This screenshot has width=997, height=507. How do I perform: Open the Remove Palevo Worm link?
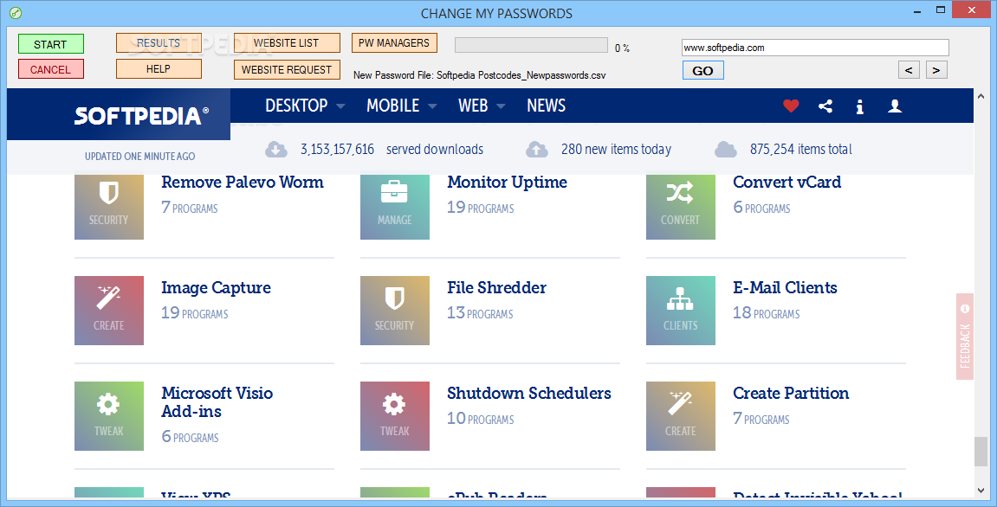(243, 183)
